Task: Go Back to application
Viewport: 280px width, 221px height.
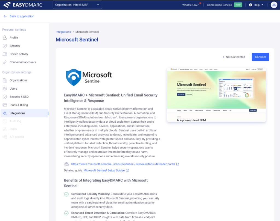Action: [x=22, y=16]
